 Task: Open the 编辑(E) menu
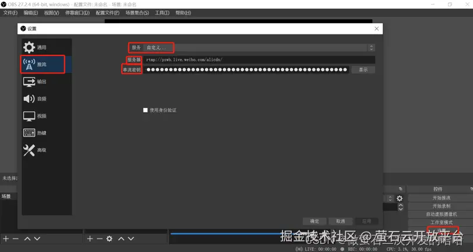pyautogui.click(x=31, y=13)
